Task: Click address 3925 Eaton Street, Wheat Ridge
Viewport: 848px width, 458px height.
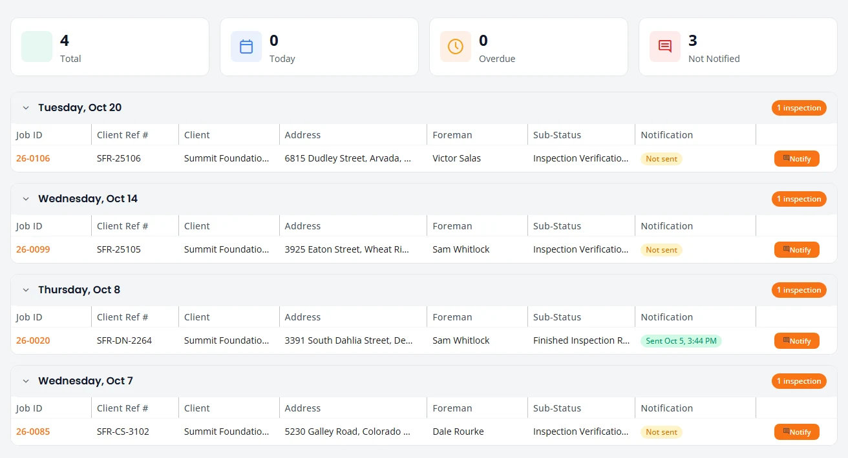Action: click(347, 249)
